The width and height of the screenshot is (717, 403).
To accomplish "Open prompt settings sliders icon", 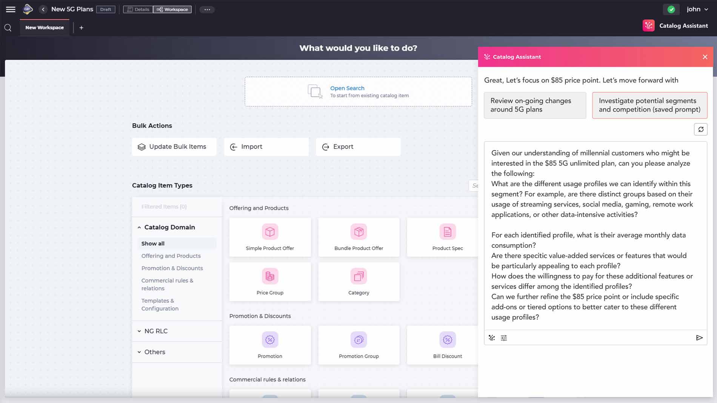I will pos(504,338).
